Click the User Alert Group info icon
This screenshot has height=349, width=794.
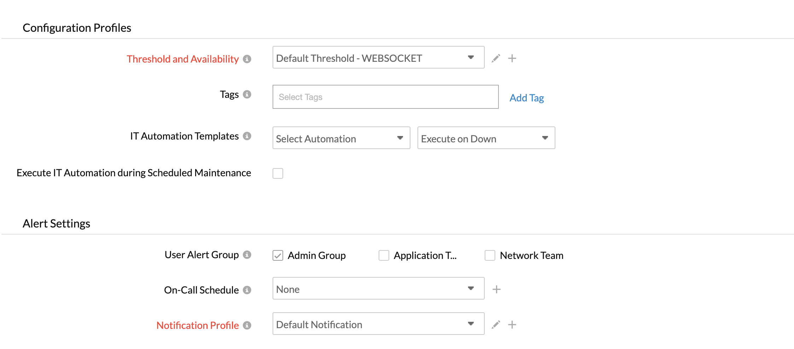(x=247, y=255)
